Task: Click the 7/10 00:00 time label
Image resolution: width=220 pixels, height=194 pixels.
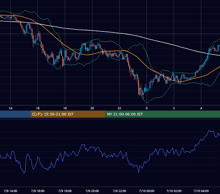Action: tap(147, 191)
